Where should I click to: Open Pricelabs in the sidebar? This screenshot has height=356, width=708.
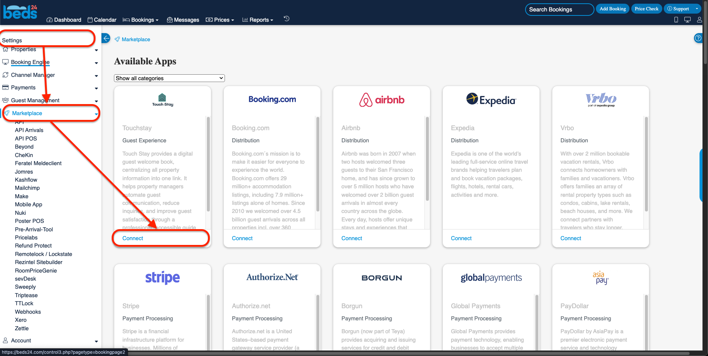tap(26, 238)
